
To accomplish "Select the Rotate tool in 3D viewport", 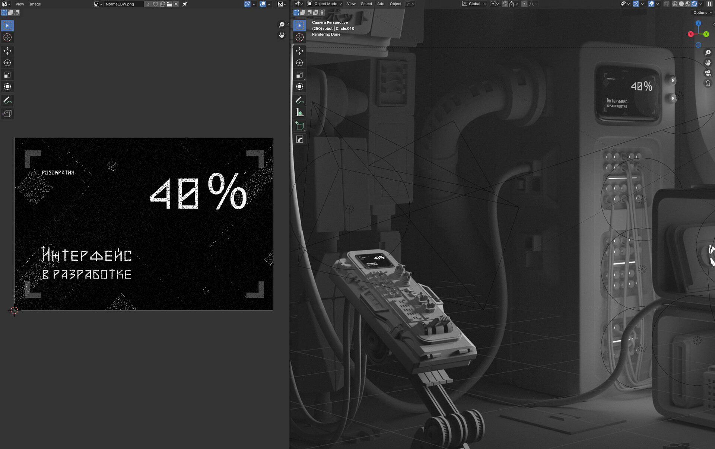I will (x=299, y=63).
